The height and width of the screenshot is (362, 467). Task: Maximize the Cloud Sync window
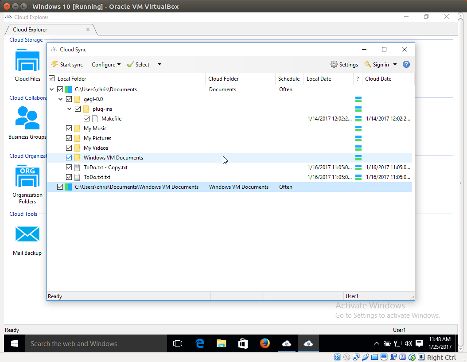pos(384,49)
